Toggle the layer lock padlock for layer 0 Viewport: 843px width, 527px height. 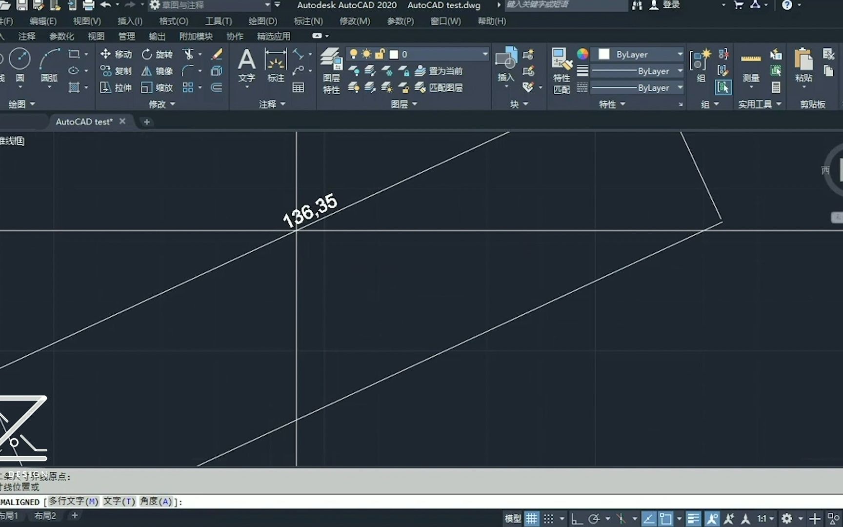[380, 54]
